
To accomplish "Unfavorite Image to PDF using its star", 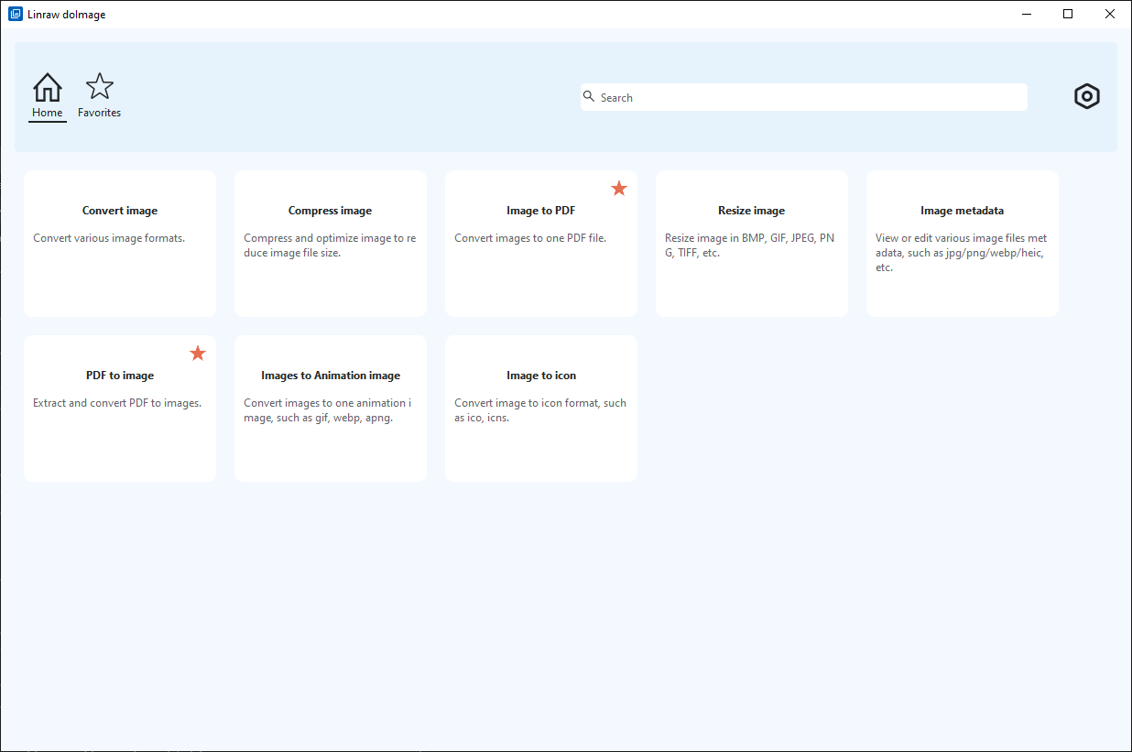I will coord(619,189).
